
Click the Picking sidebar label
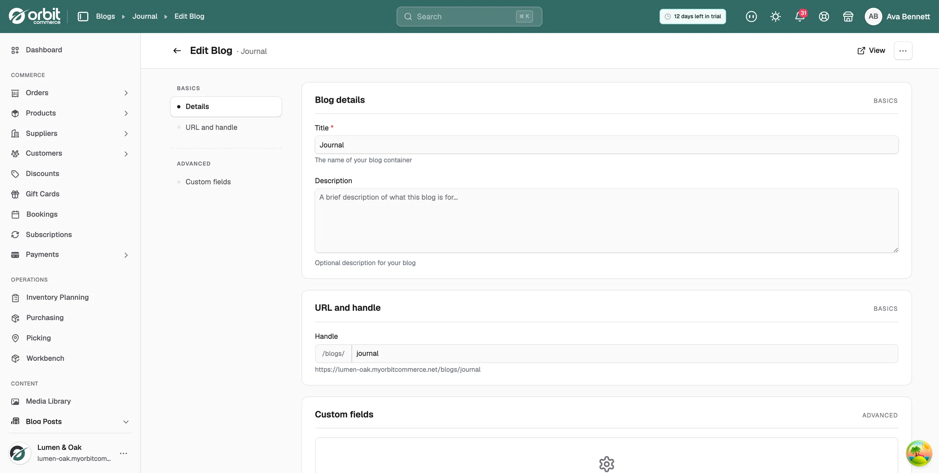point(39,338)
